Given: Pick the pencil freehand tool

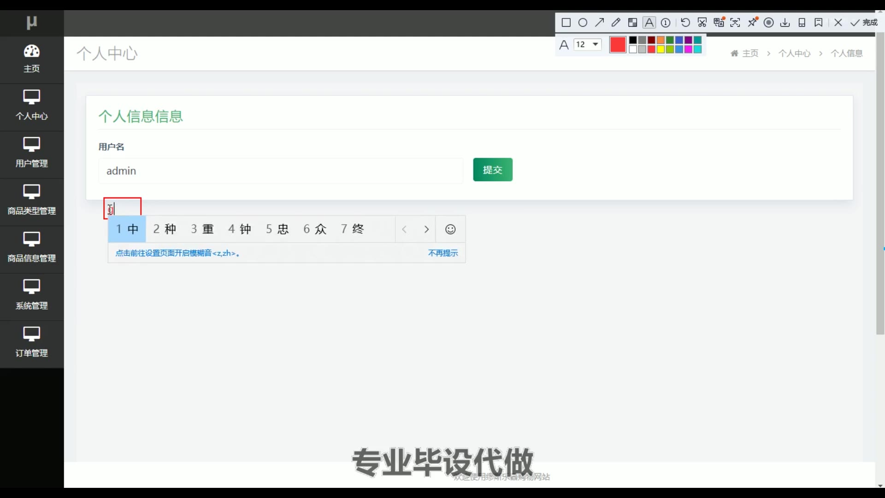Looking at the screenshot, I should pos(616,23).
